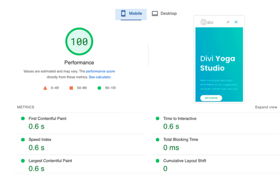Click the METRICS section heading
Image resolution: width=280 pixels, height=175 pixels.
pos(26,107)
